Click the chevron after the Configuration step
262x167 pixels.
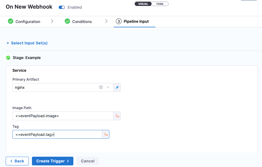(x=52, y=21)
